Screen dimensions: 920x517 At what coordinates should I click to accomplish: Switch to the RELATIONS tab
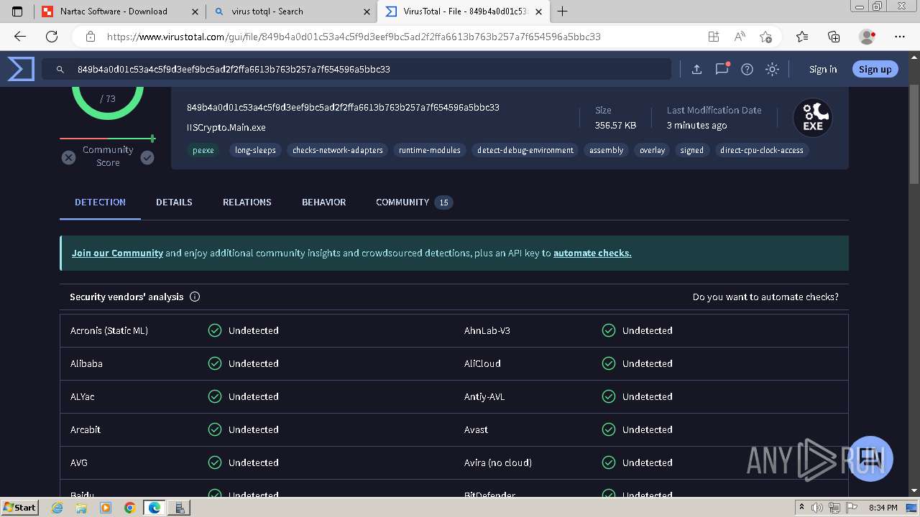point(247,202)
